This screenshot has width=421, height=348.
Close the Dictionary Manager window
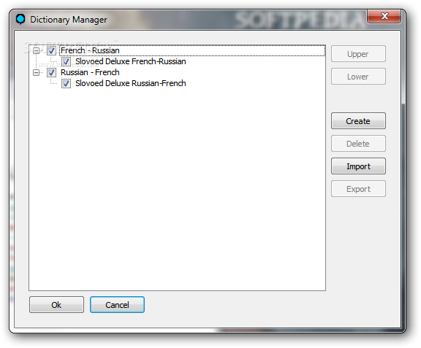pos(384,16)
